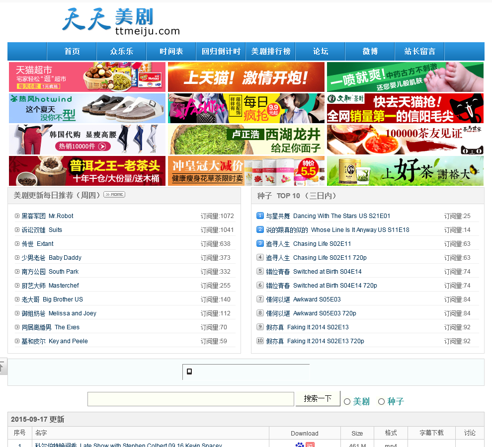Open Faking It 2014 S02E13 720p link
Viewport: 492px width, 447px height.
point(315,341)
